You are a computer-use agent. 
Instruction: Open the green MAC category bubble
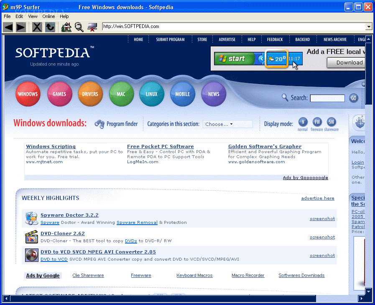(121, 94)
